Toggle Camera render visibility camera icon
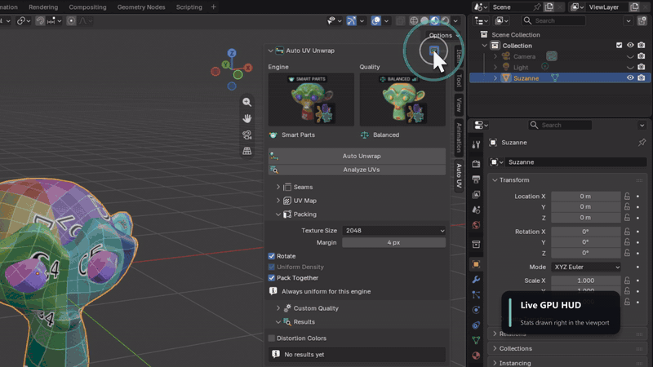The height and width of the screenshot is (367, 653). (x=642, y=56)
